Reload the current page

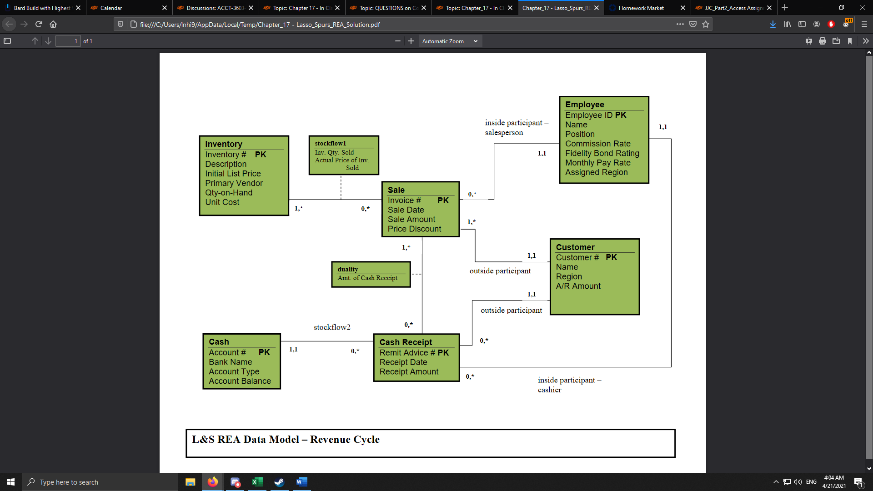pyautogui.click(x=39, y=24)
